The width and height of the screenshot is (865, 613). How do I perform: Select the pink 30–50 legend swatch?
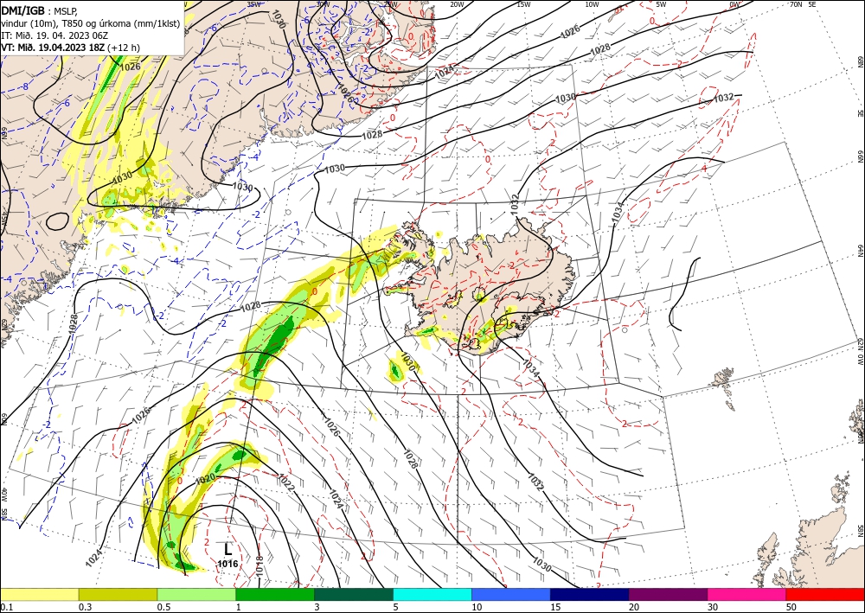tap(747, 594)
